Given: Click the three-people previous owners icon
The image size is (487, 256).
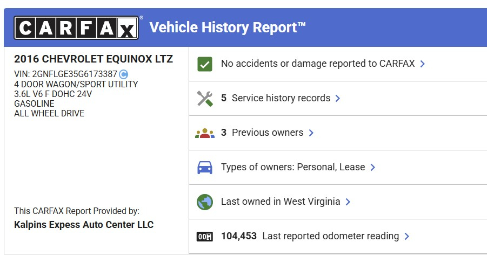Looking at the screenshot, I should pos(204,133).
